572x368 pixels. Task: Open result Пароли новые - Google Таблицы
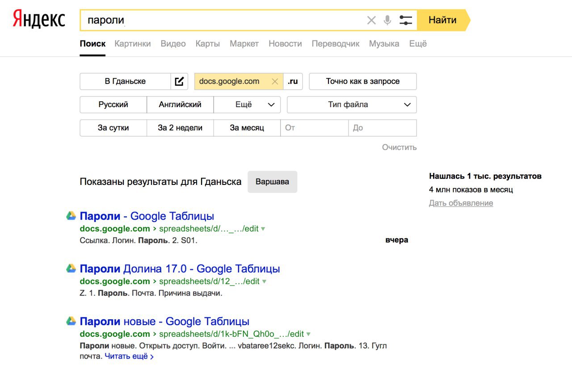(x=164, y=322)
